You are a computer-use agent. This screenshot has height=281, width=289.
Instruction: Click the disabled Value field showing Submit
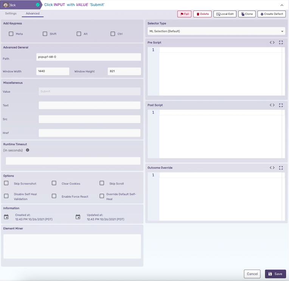click(89, 91)
